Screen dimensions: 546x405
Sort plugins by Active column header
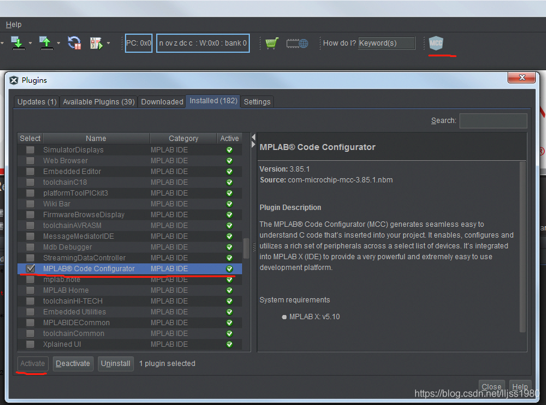(x=229, y=139)
